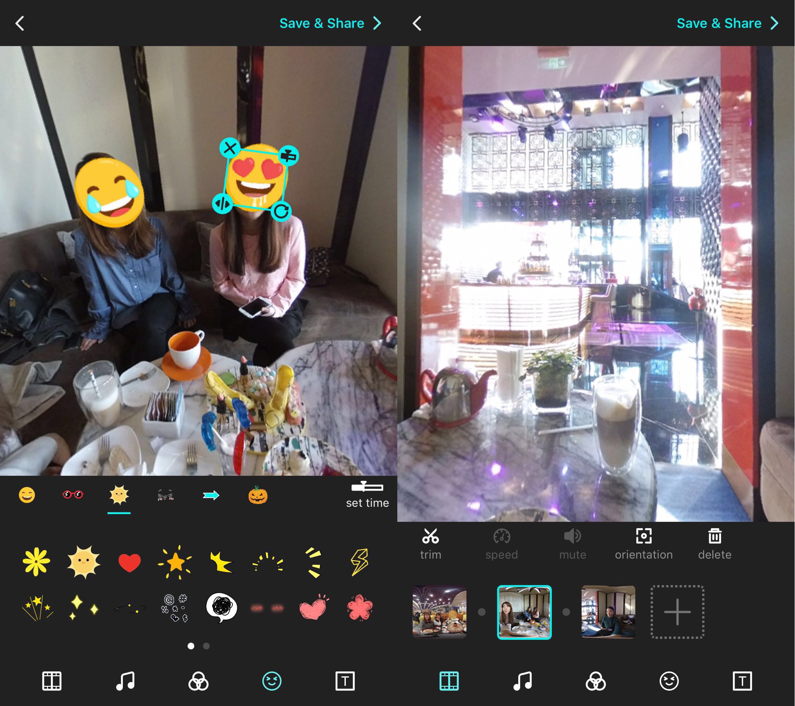Open the orientation setting
This screenshot has width=795, height=706.
pyautogui.click(x=643, y=543)
